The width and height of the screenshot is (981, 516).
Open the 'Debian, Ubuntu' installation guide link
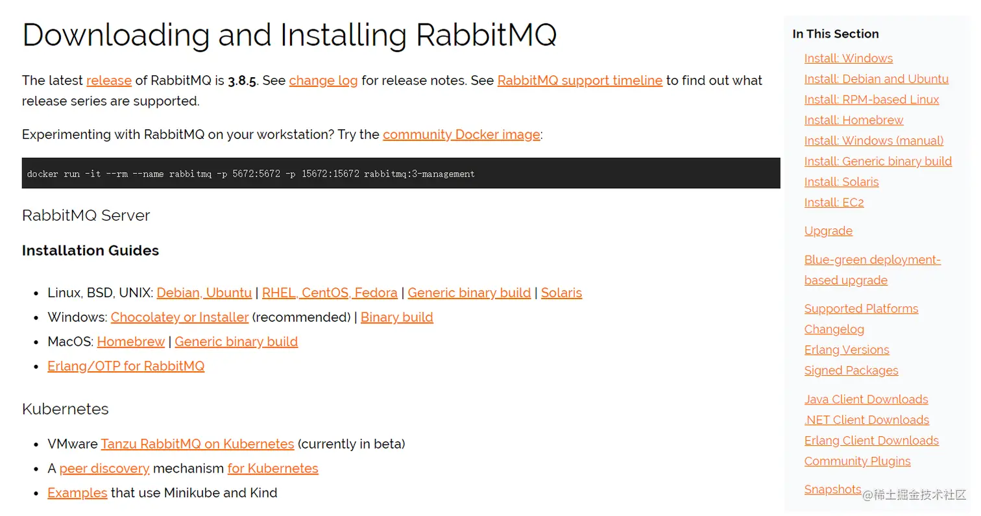204,293
